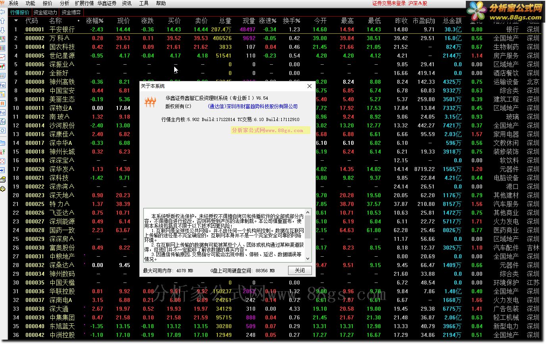Expand the triangle dropdown beside 代码 header
Screen dimensions: 546x344
[16, 21]
